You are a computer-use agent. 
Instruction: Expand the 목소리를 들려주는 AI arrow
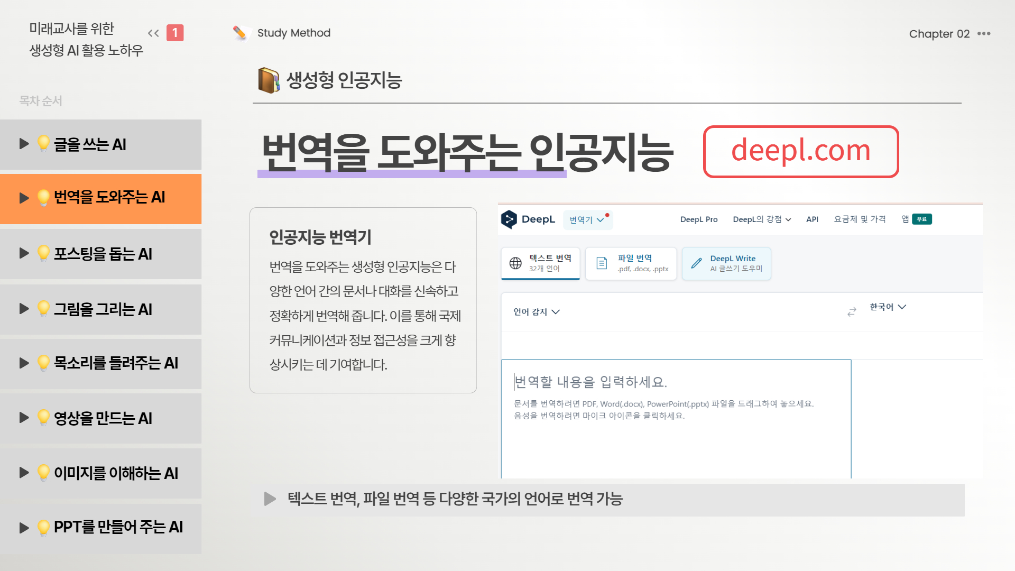click(24, 363)
